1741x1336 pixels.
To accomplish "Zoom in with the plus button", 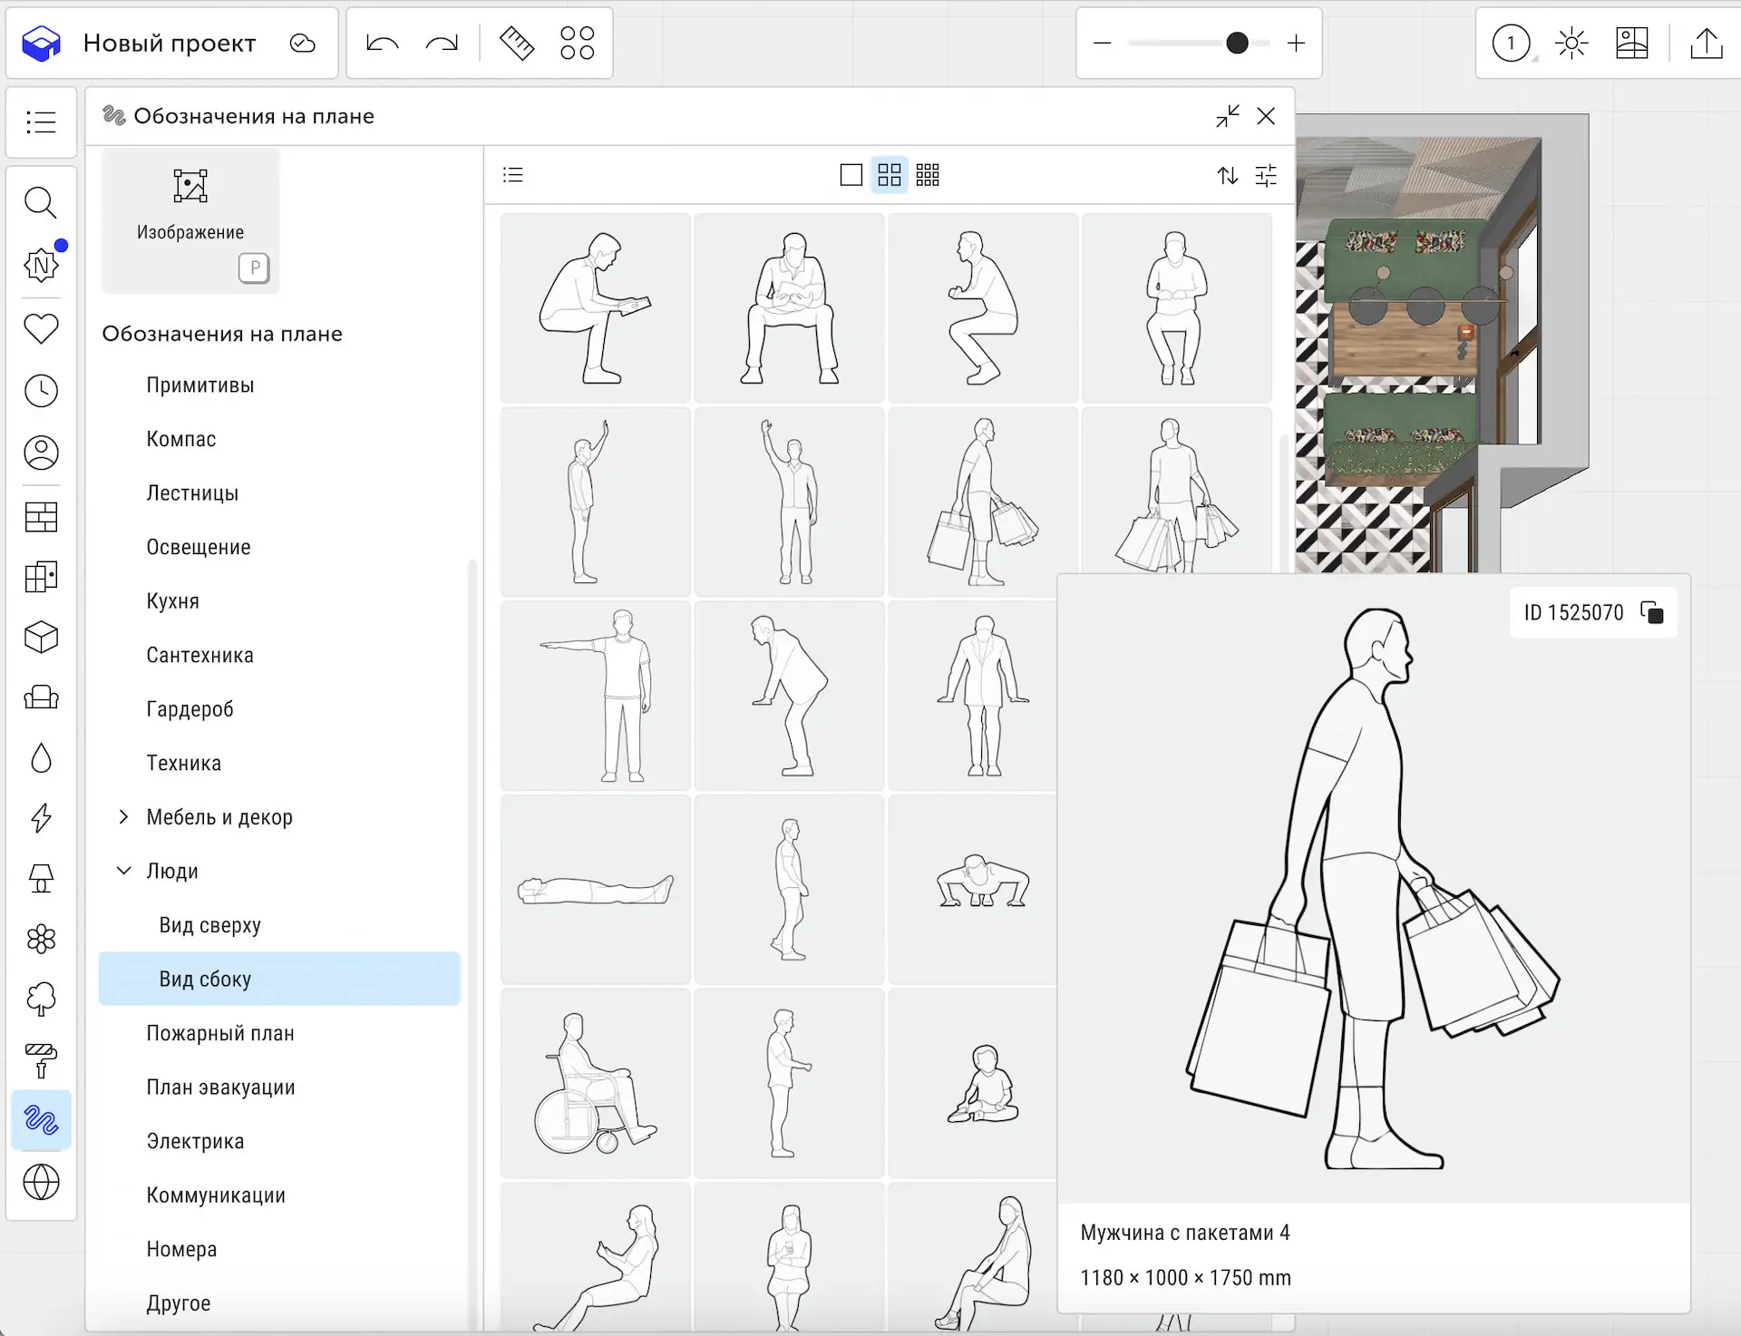I will [x=1296, y=43].
